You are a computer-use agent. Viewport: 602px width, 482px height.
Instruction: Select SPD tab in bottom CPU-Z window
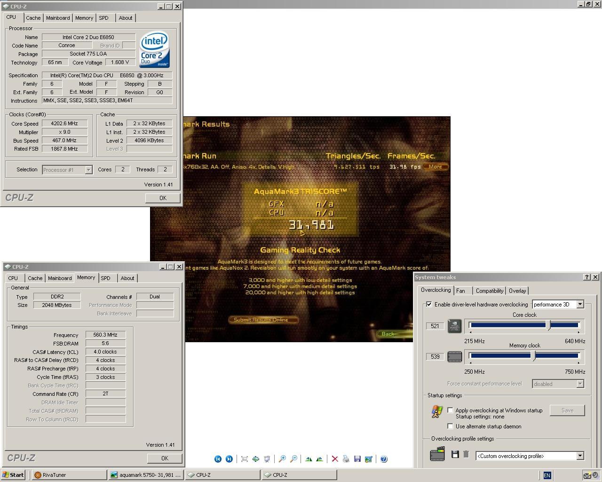(x=106, y=278)
